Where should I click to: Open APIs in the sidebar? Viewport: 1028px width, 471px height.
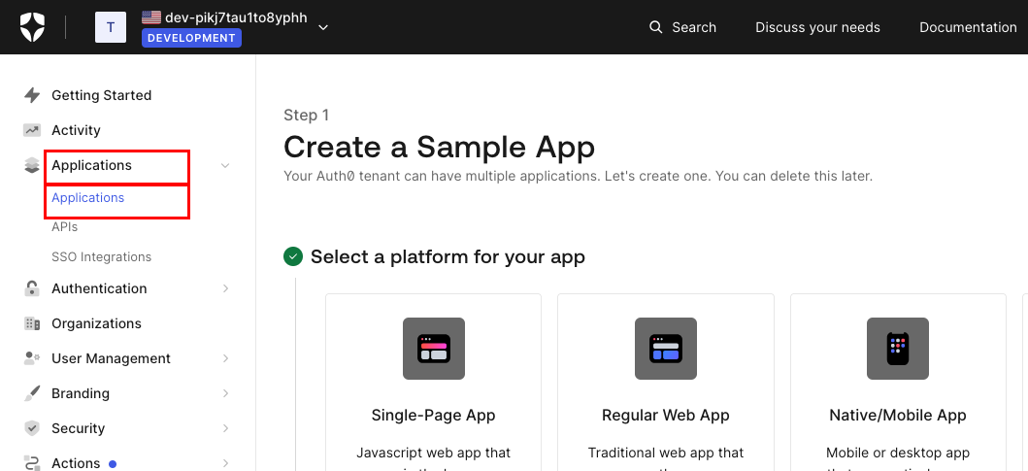pos(65,227)
